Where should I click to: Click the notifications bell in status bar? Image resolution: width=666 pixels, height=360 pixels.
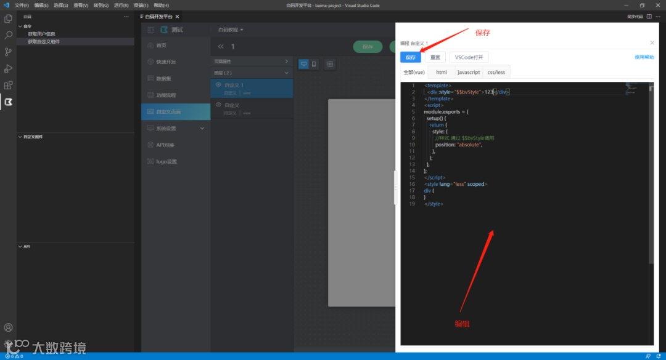[659, 356]
